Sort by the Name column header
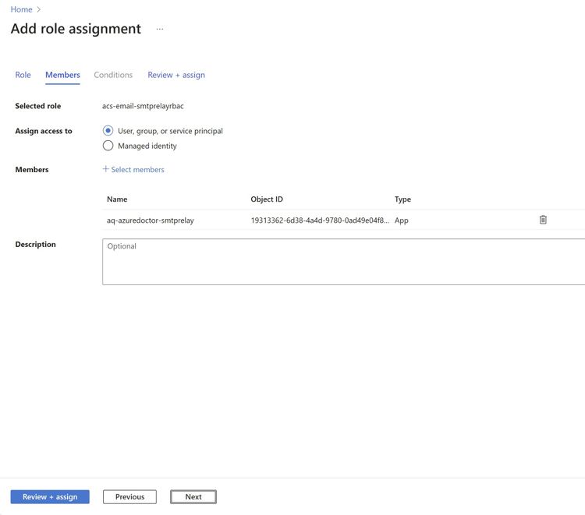Screen dimensions: 585x515 [x=117, y=199]
